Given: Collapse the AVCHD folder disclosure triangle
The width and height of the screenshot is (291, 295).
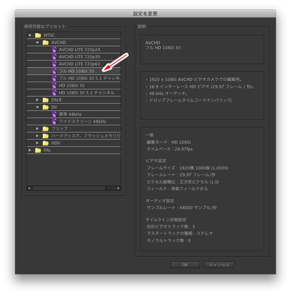Looking at the screenshot, I should [x=37, y=43].
